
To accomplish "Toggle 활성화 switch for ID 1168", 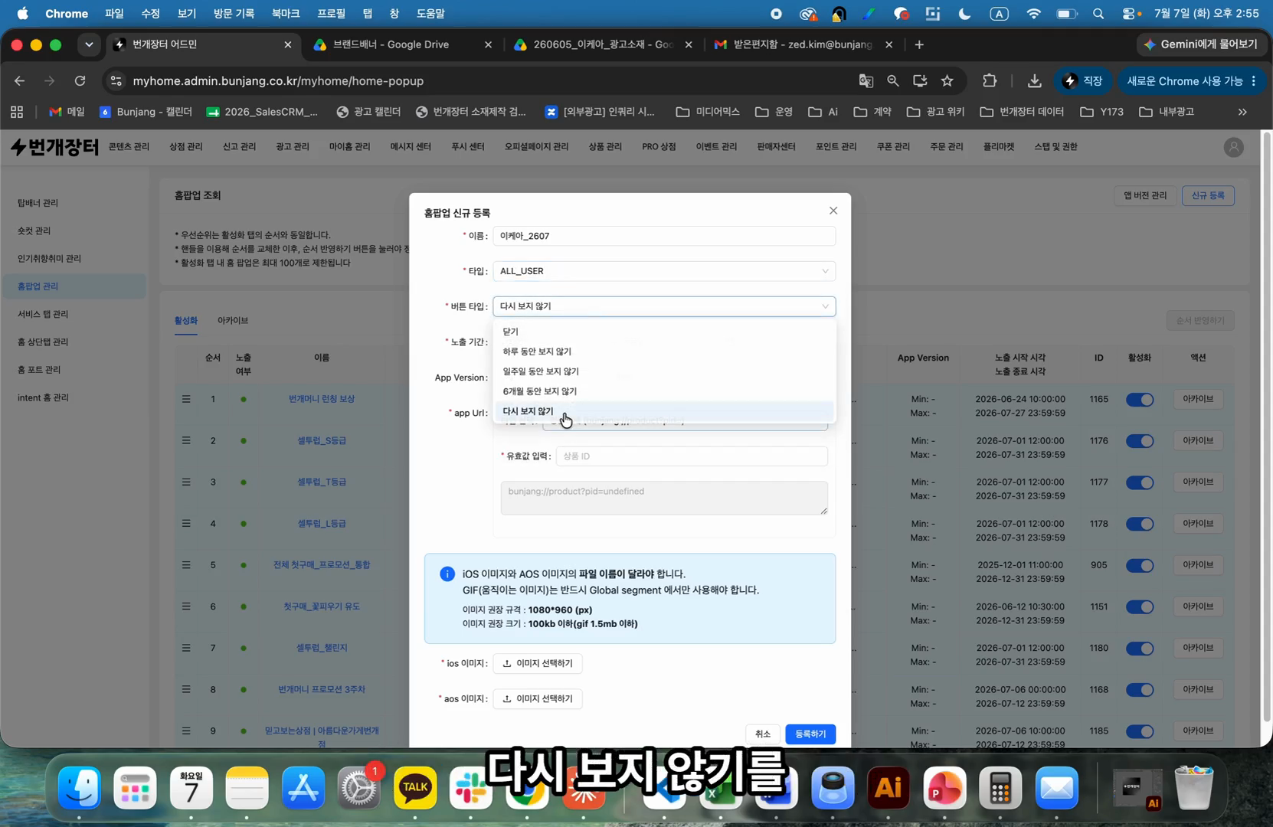I will [x=1140, y=690].
